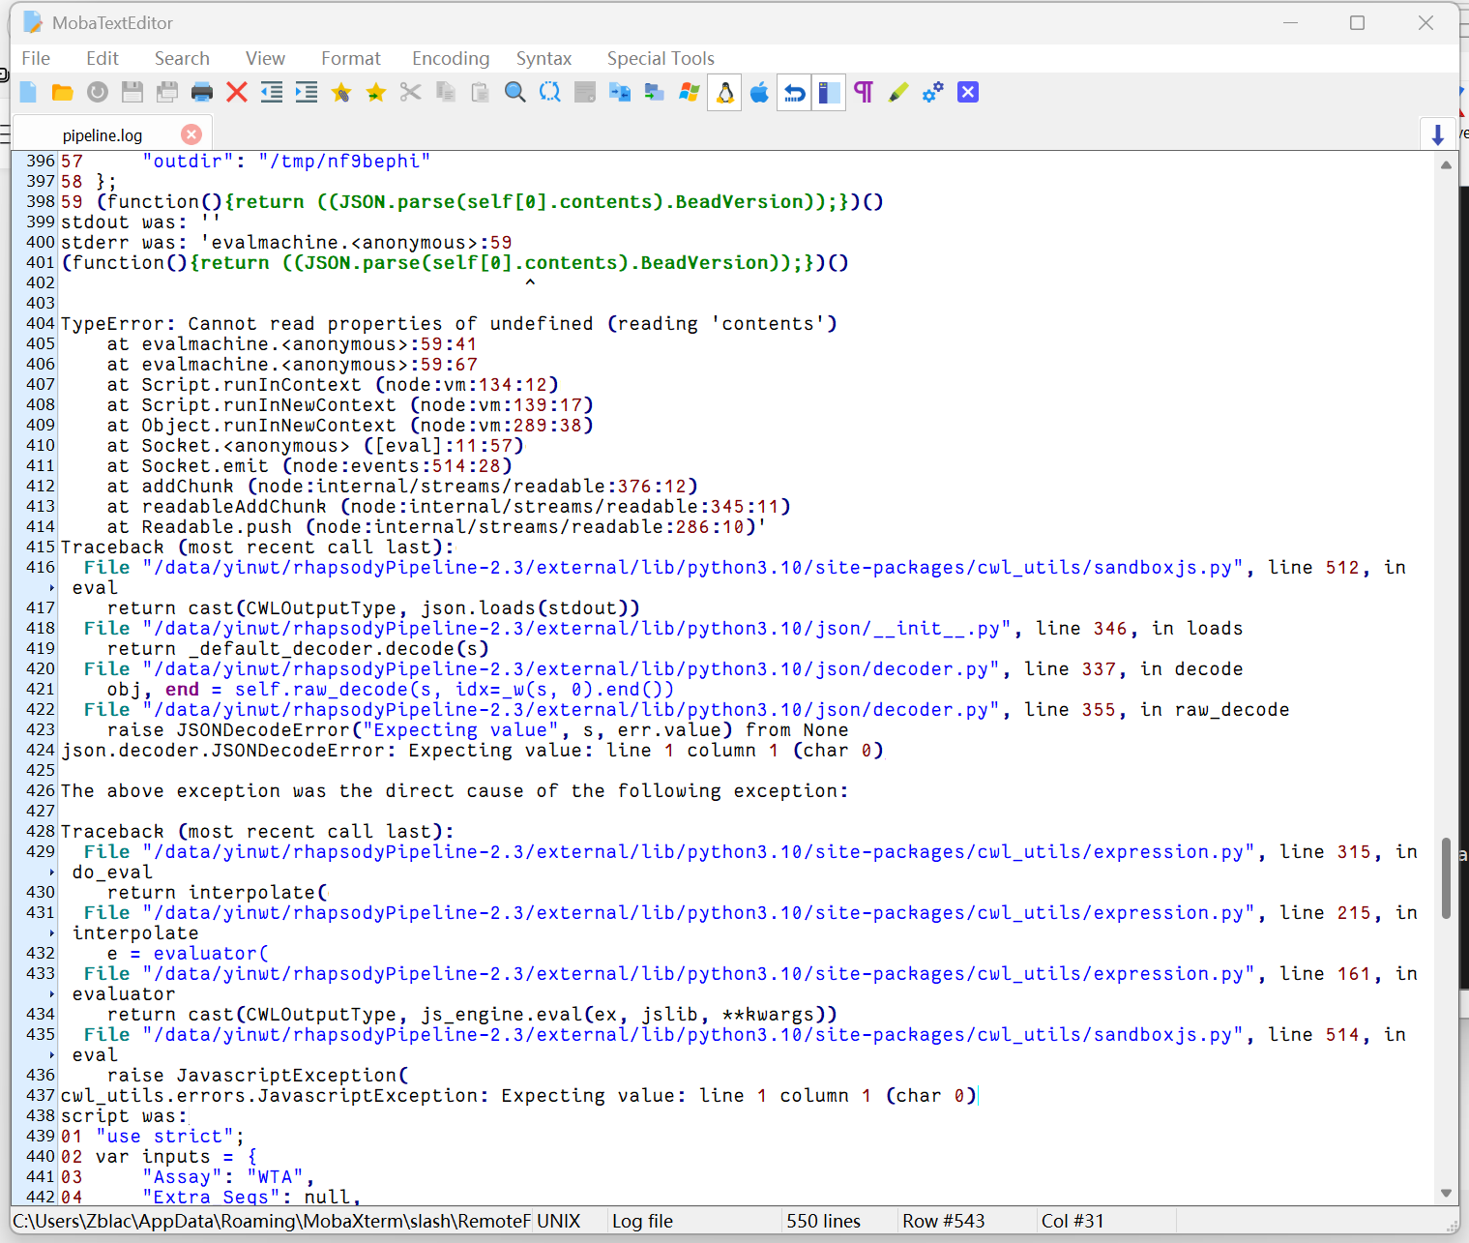Open the Syntax menu
The image size is (1469, 1243).
[544, 59]
